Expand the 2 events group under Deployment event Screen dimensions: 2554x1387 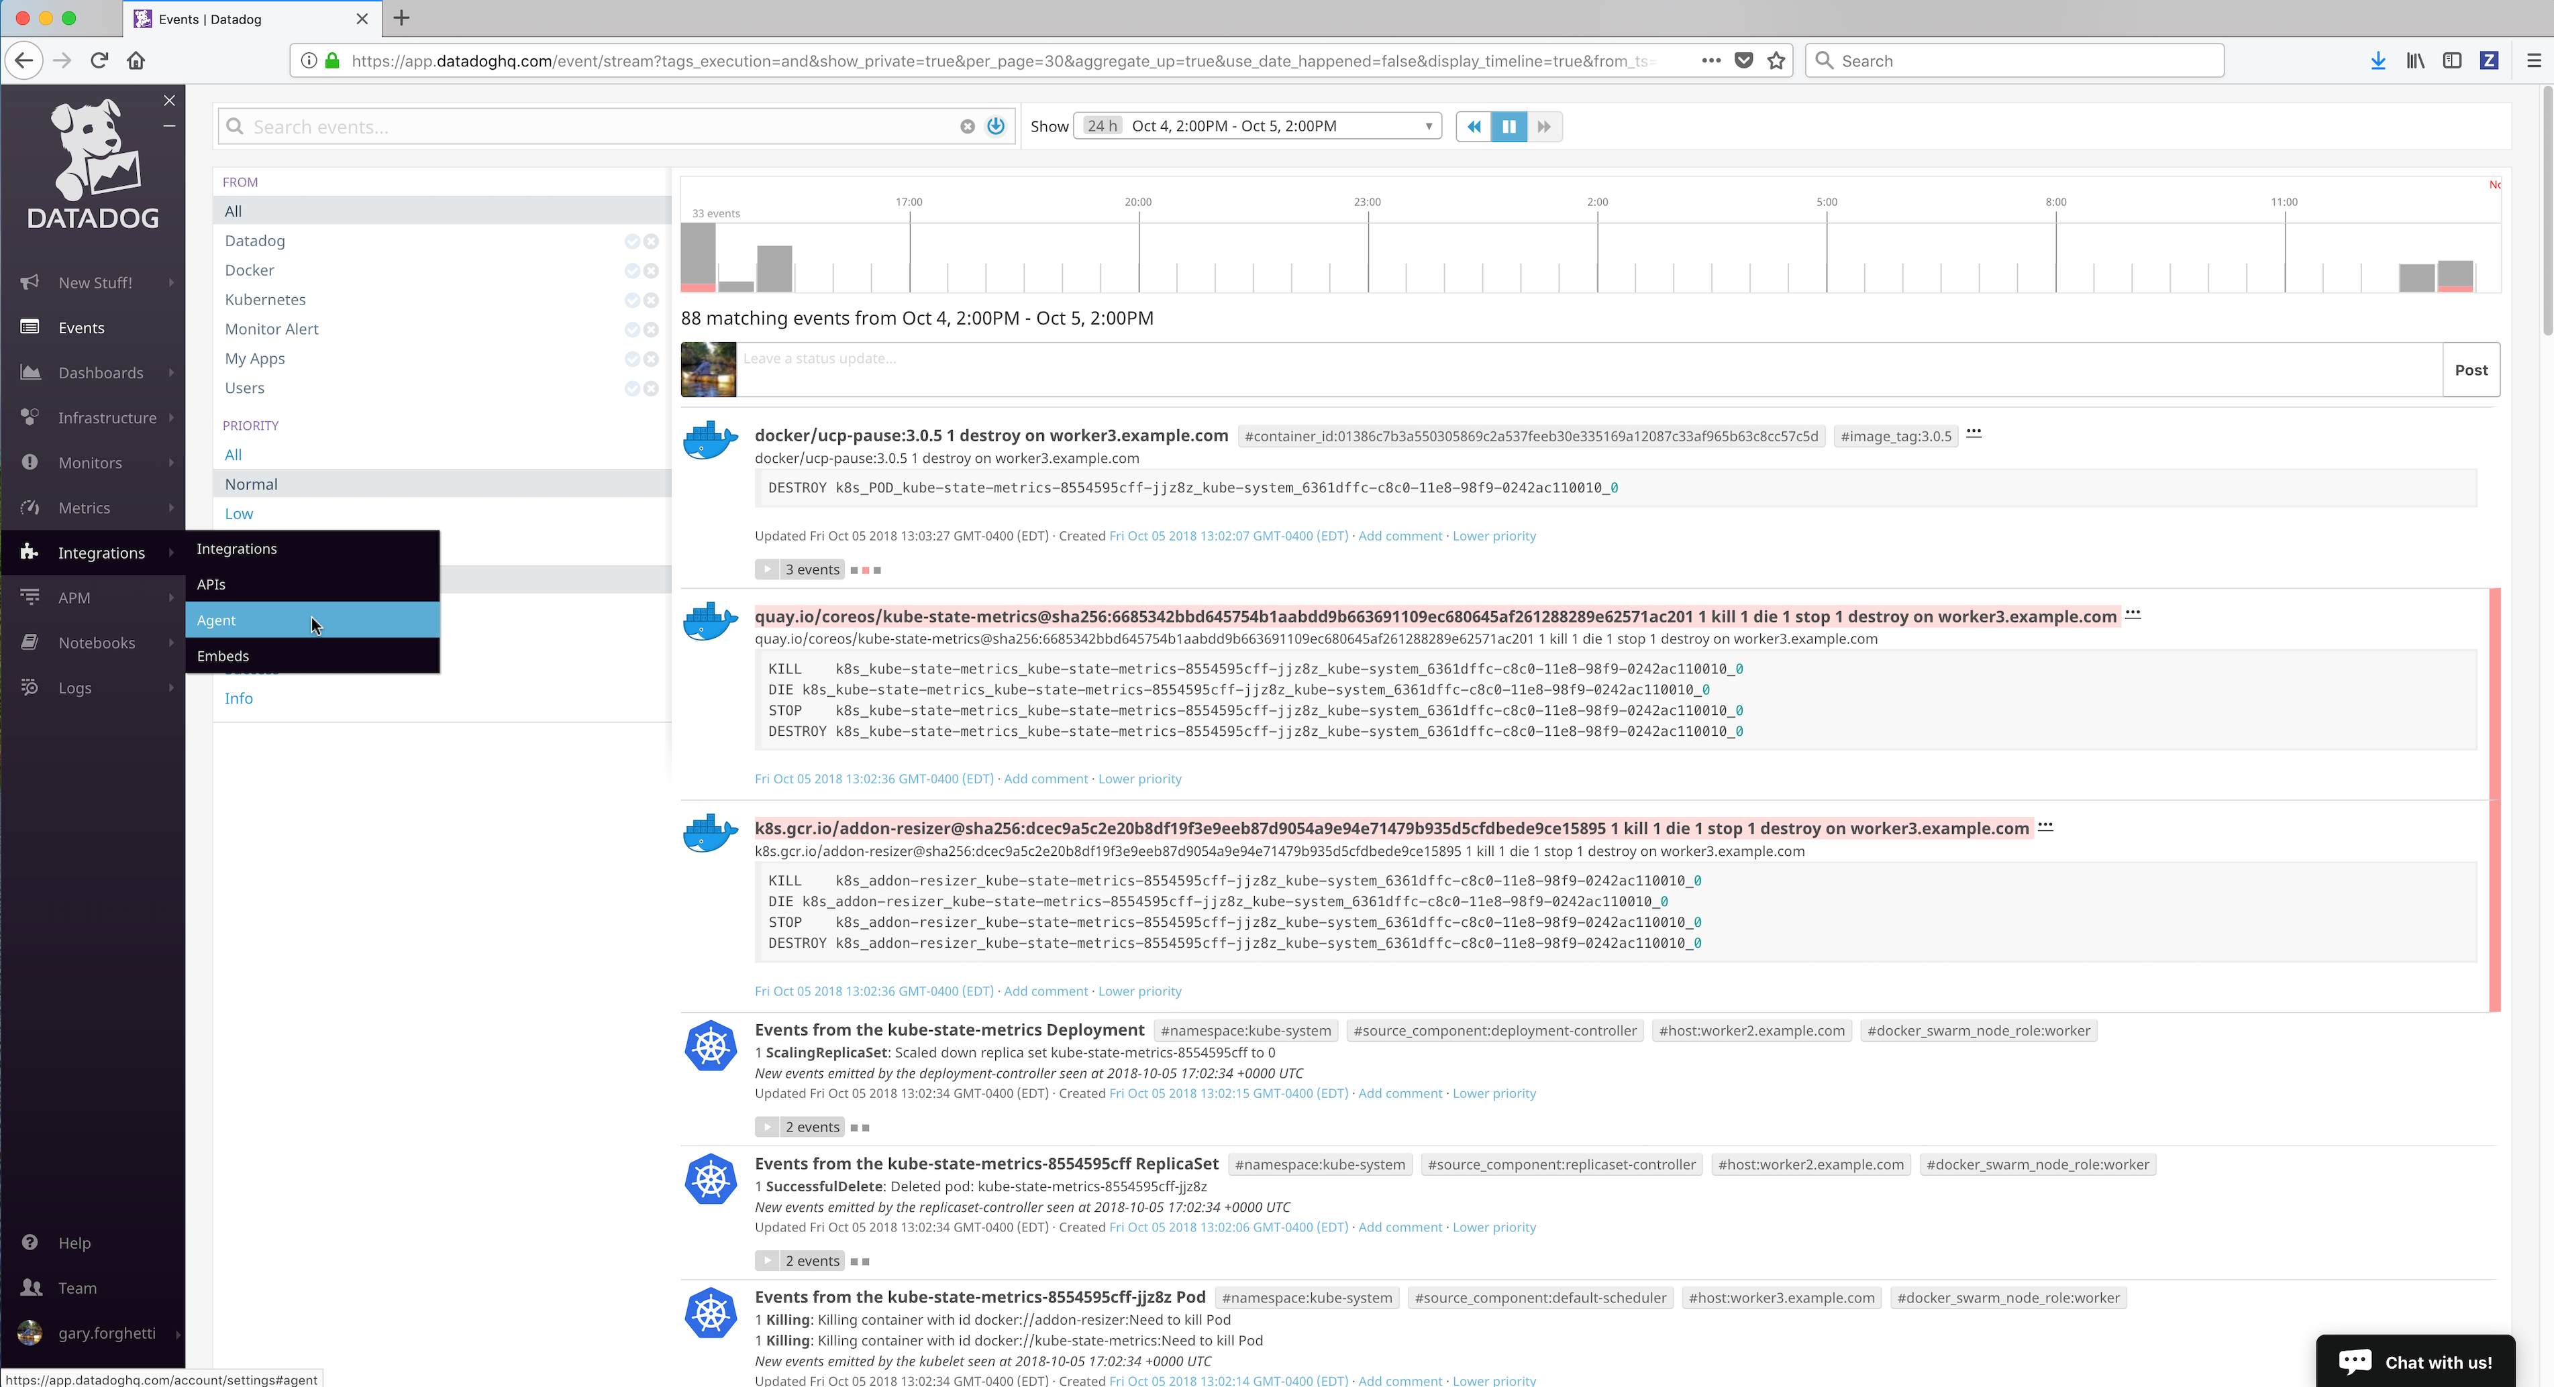point(800,1127)
